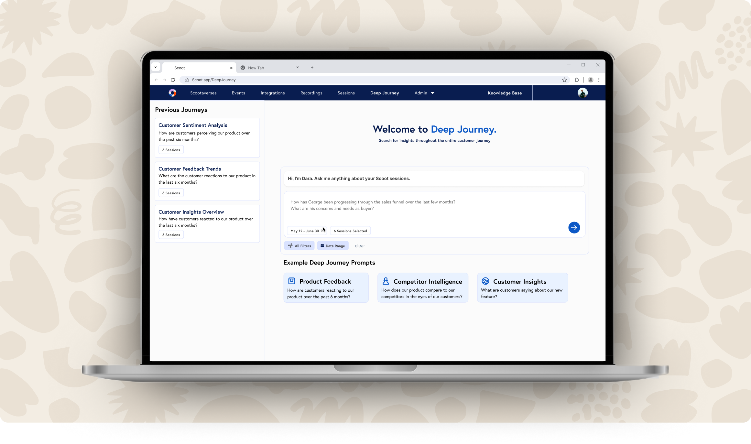Open the Chrome three-dot menu
Screen dimensions: 751x444
point(599,80)
